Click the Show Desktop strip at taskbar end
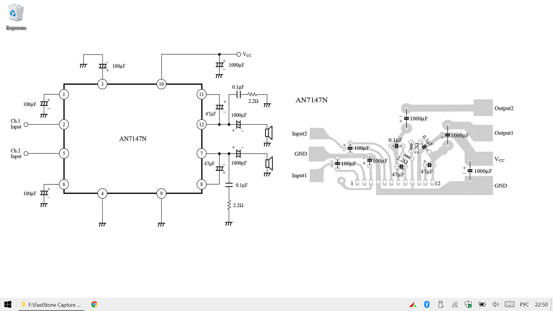Screen dimensions: 553x311 (x=552, y=304)
